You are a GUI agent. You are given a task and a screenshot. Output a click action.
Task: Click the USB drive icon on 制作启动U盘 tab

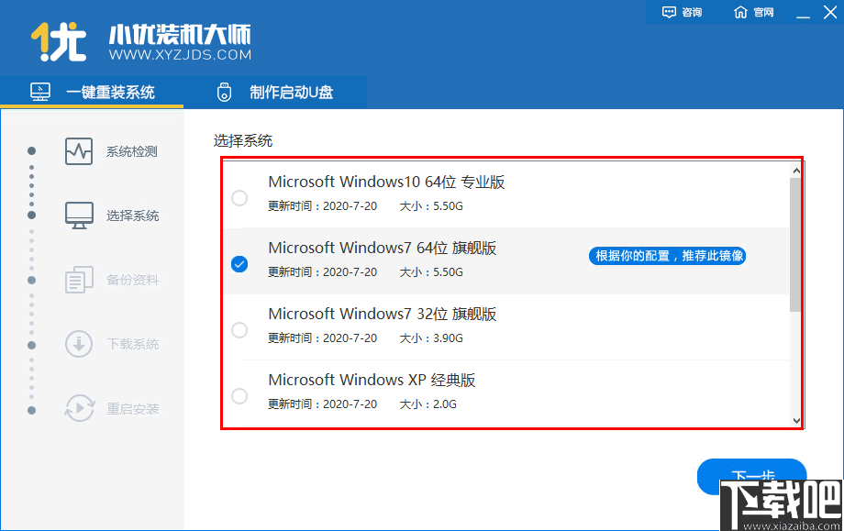224,92
